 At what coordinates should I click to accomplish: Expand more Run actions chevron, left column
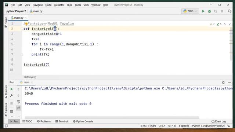[12, 117]
